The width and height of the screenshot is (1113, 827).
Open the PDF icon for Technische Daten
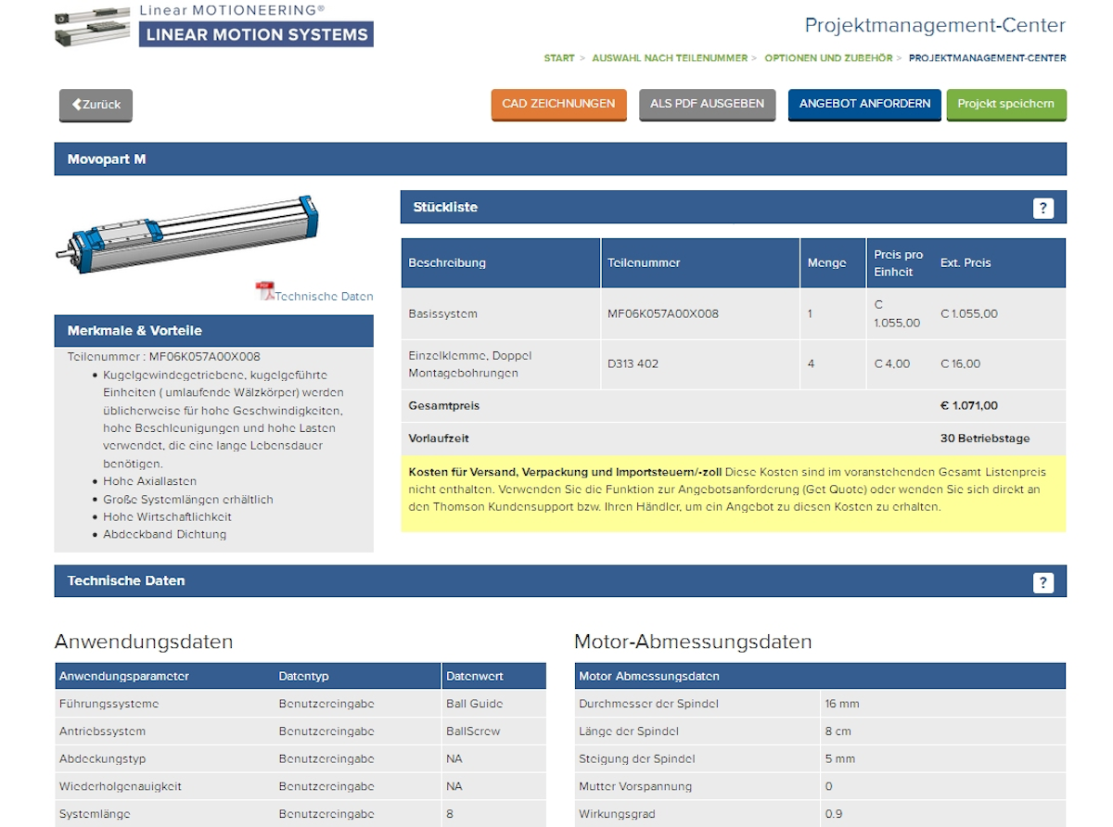[x=262, y=291]
